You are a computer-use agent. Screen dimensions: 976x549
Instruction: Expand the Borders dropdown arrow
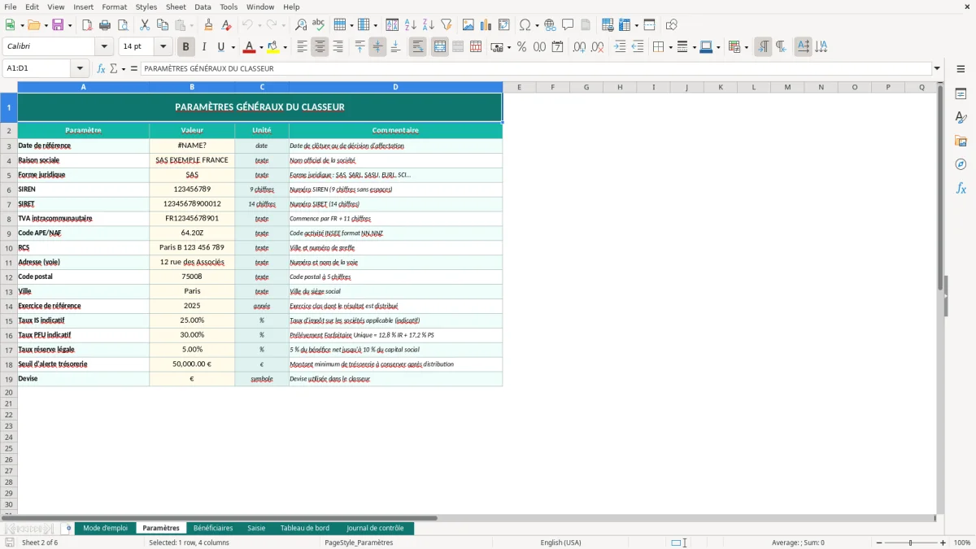click(x=669, y=47)
